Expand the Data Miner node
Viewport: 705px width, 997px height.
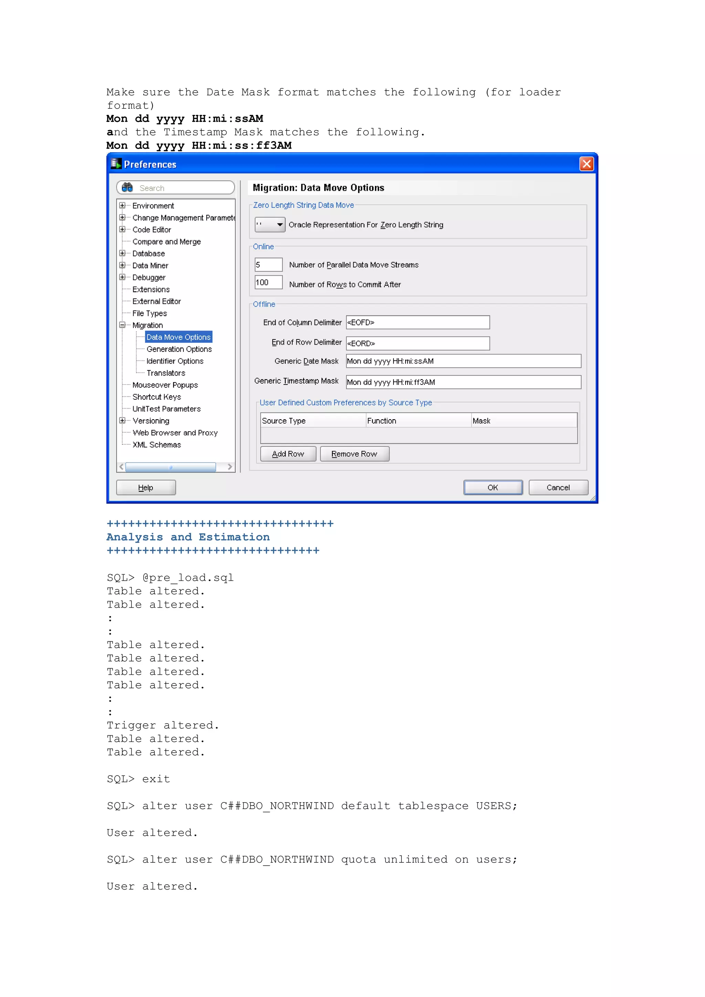[x=123, y=265]
